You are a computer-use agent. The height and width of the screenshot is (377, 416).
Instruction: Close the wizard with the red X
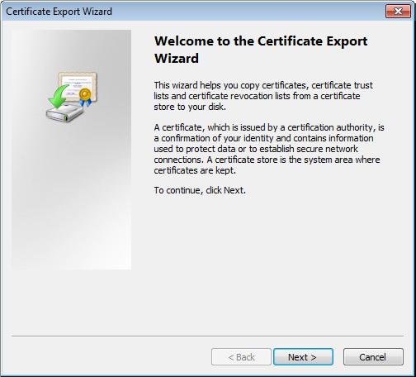tap(398, 12)
